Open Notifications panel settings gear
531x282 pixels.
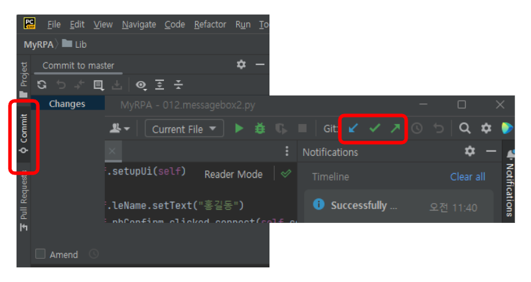470,151
